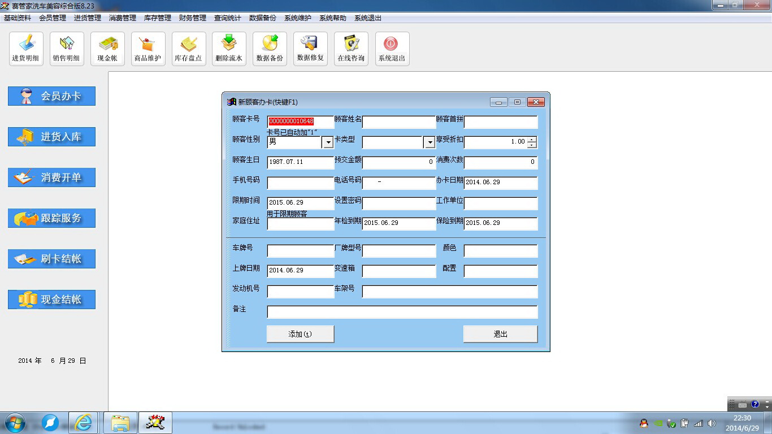Open 会员管理 menu
The height and width of the screenshot is (434, 772).
[x=53, y=18]
